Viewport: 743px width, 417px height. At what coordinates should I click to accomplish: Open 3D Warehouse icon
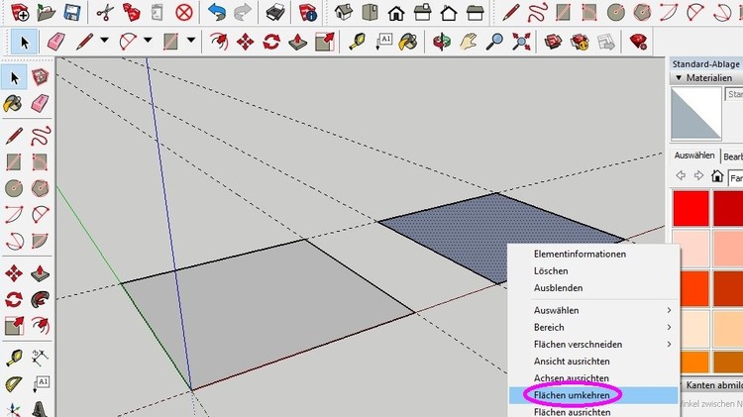tap(553, 42)
